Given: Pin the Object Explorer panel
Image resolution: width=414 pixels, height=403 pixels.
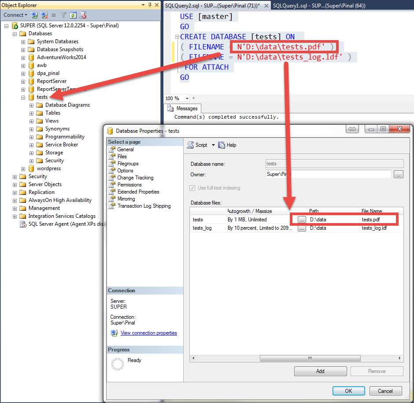Looking at the screenshot, I should coord(150,5).
